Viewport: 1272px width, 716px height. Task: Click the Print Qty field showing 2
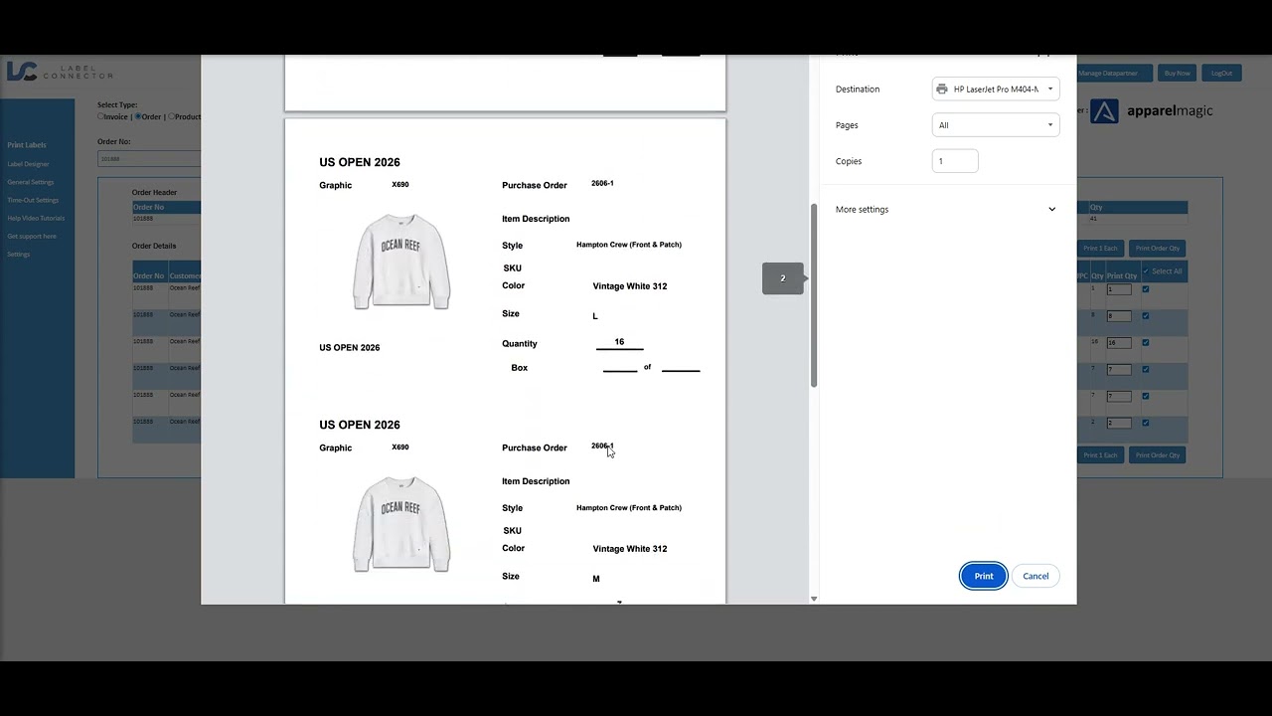click(1119, 423)
